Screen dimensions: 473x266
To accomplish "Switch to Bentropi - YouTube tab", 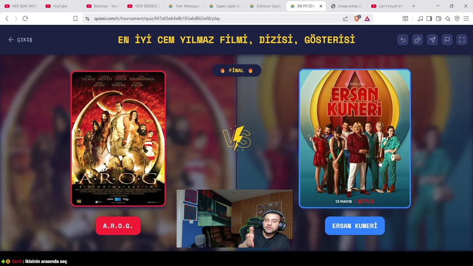I will click(102, 6).
